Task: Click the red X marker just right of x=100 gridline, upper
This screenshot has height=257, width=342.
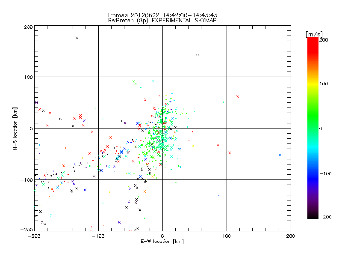Action: pos(238,97)
